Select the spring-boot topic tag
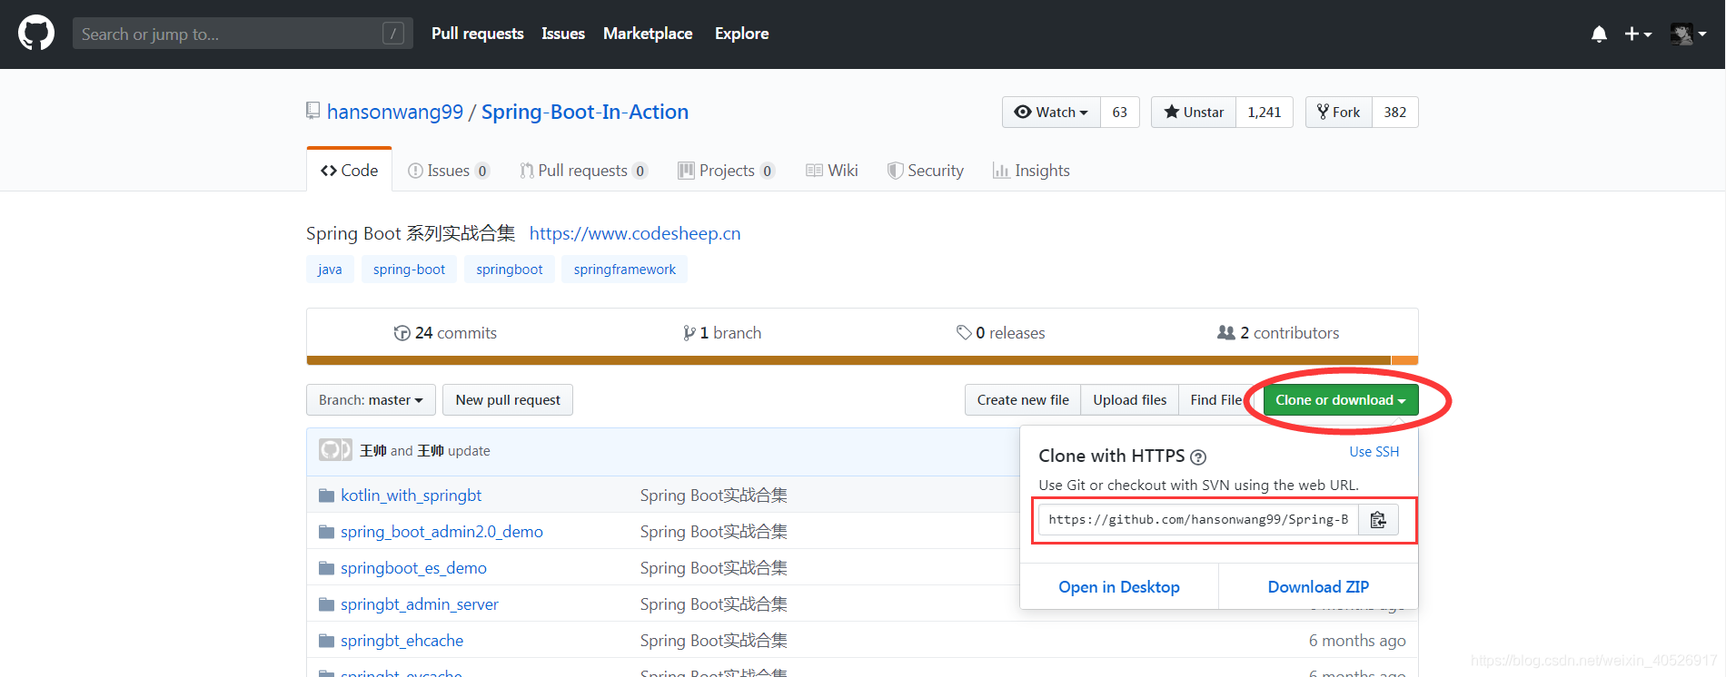The image size is (1726, 677). pos(409,270)
